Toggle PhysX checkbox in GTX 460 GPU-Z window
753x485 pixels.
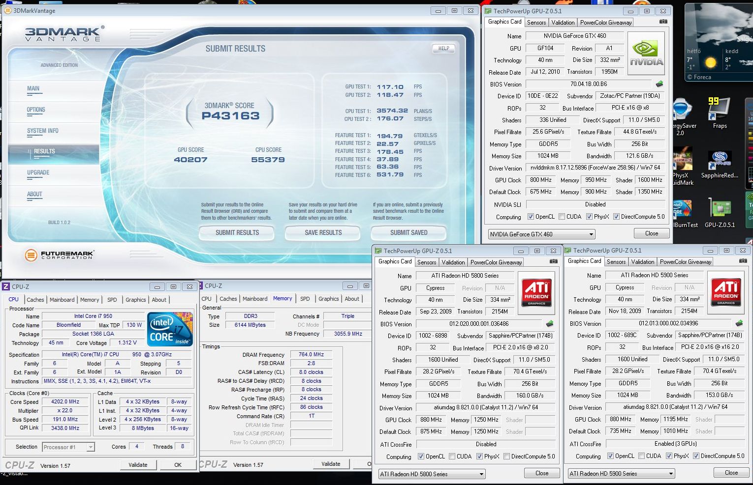(x=589, y=217)
